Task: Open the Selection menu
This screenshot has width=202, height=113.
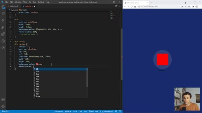Action: pos(18,2)
